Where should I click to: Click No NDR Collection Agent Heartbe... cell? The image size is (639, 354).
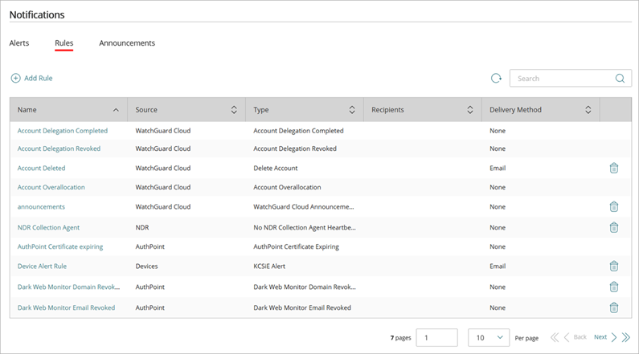pos(305,227)
